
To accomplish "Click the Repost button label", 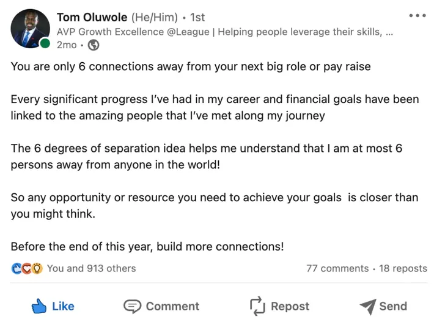I will click(290, 306).
